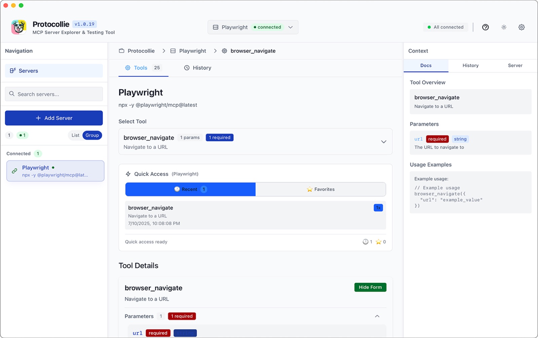
Task: Open settings gear in header
Action: [x=522, y=27]
